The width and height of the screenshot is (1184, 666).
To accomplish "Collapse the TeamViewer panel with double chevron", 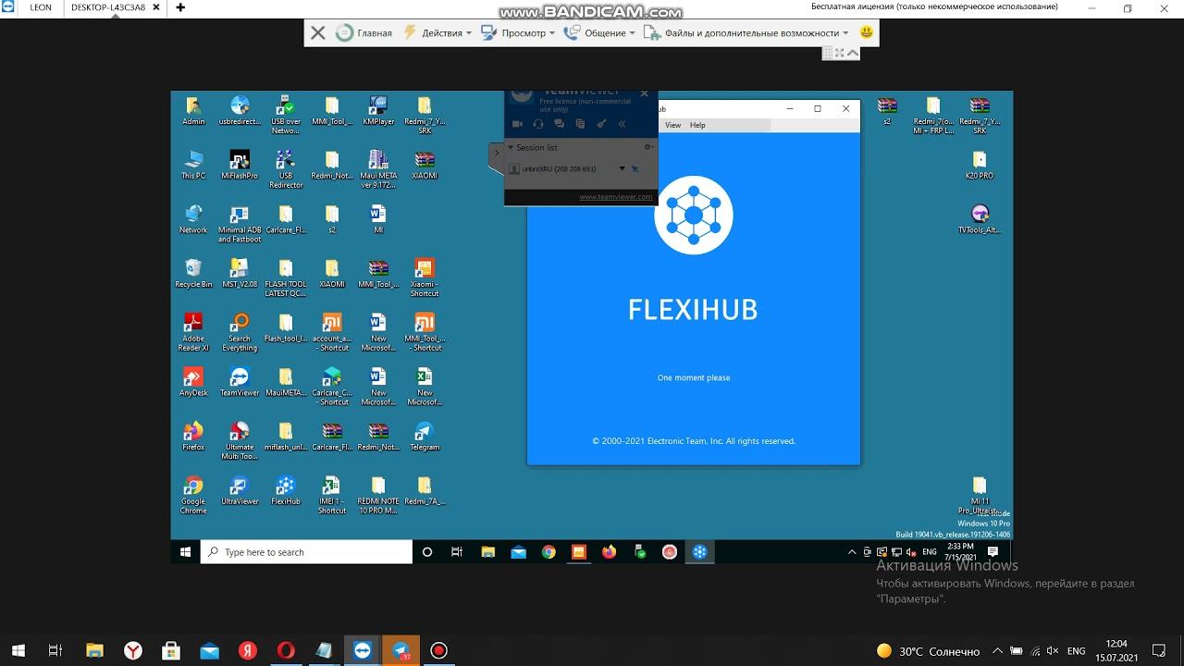I will pos(622,123).
